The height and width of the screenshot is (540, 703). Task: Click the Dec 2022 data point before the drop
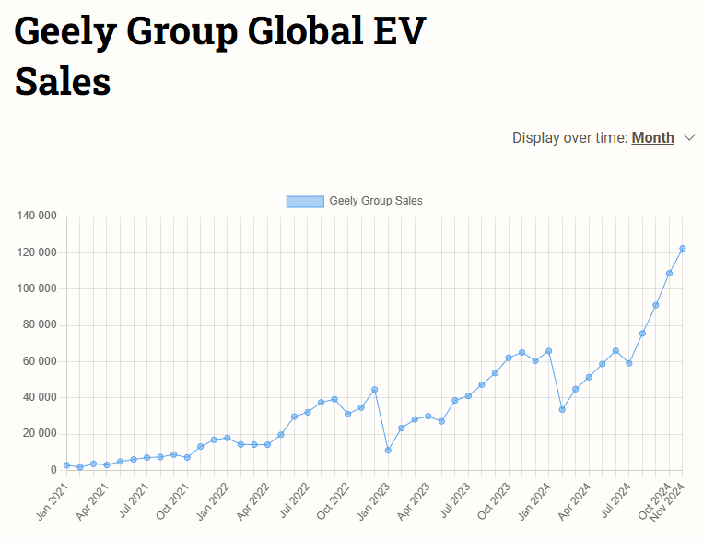(375, 390)
